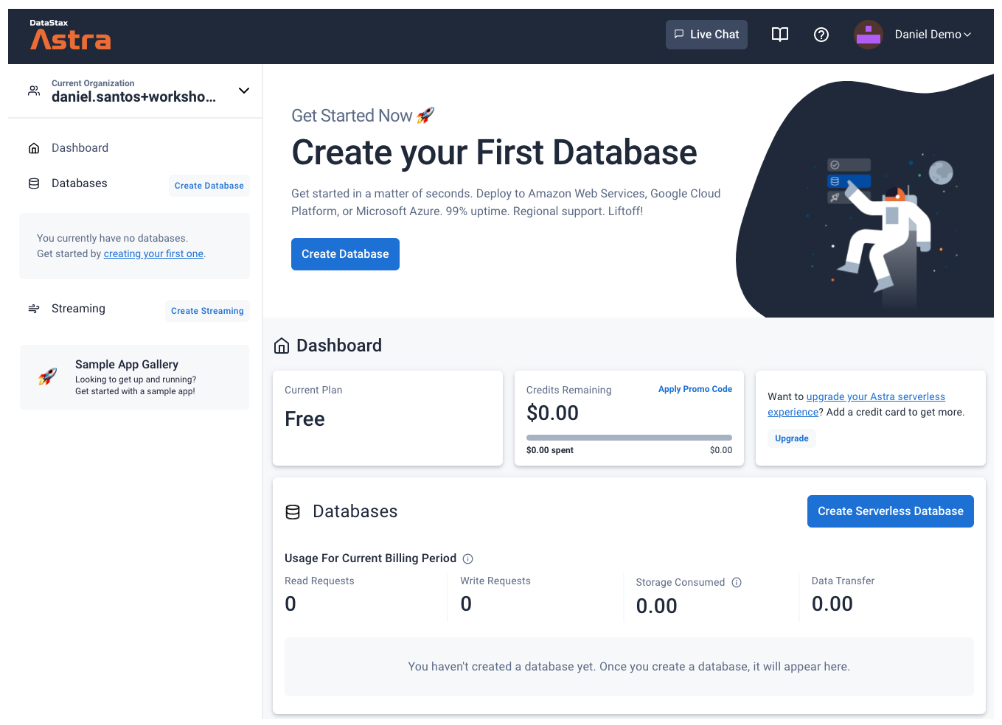Click the Data Transfer label

coord(843,581)
